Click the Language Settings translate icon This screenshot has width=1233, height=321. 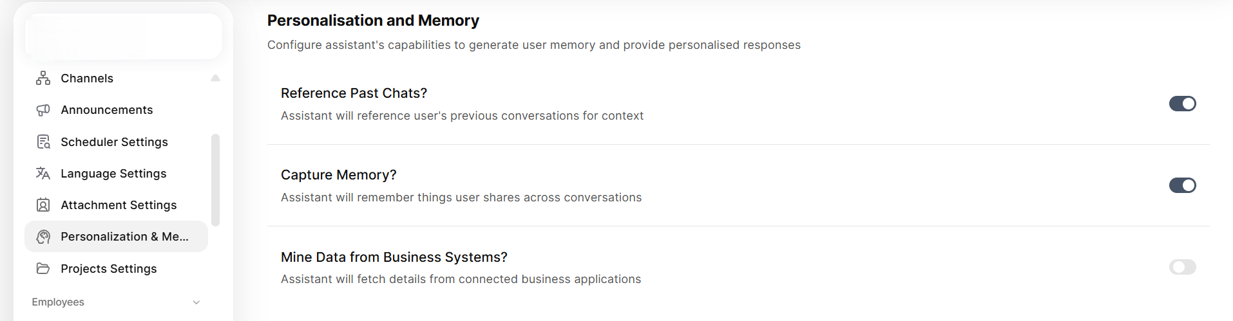43,173
